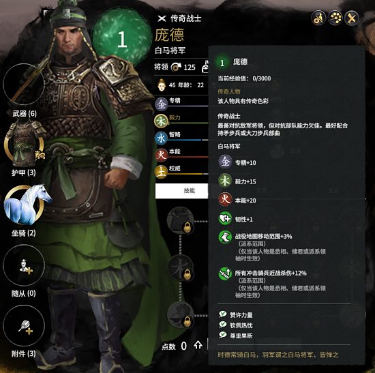Click the upward arrow beside 点数

[x=198, y=345]
